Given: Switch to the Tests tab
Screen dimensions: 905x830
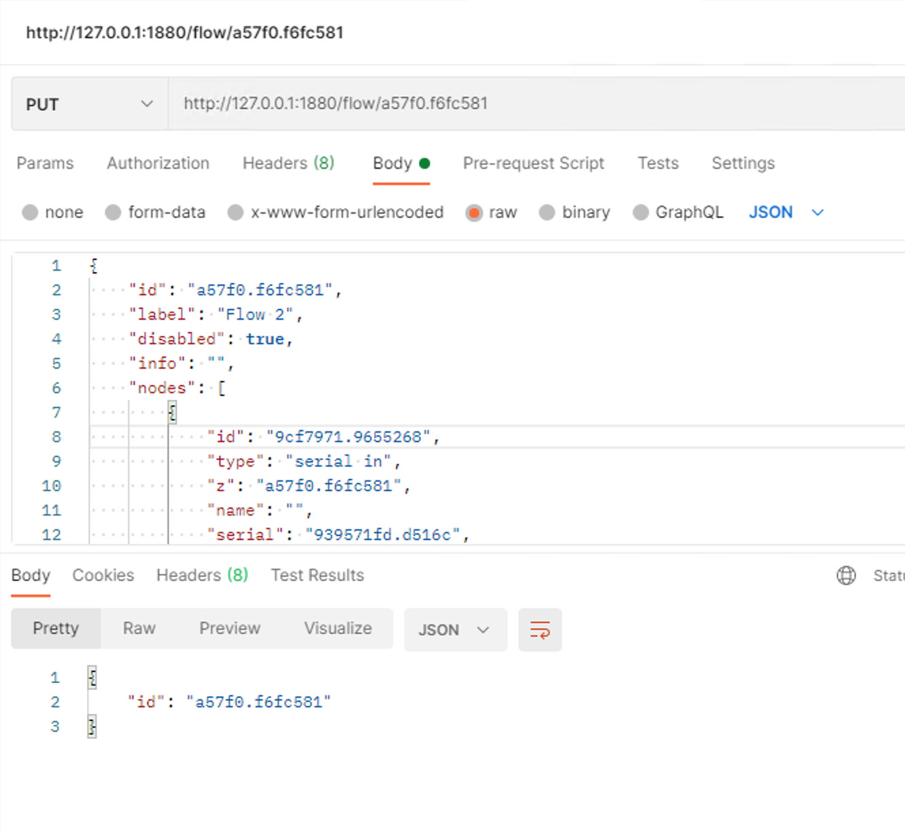Looking at the screenshot, I should pyautogui.click(x=658, y=163).
